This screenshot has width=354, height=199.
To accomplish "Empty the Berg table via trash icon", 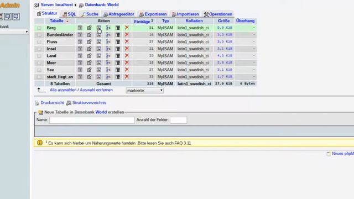I will pyautogui.click(x=118, y=28).
